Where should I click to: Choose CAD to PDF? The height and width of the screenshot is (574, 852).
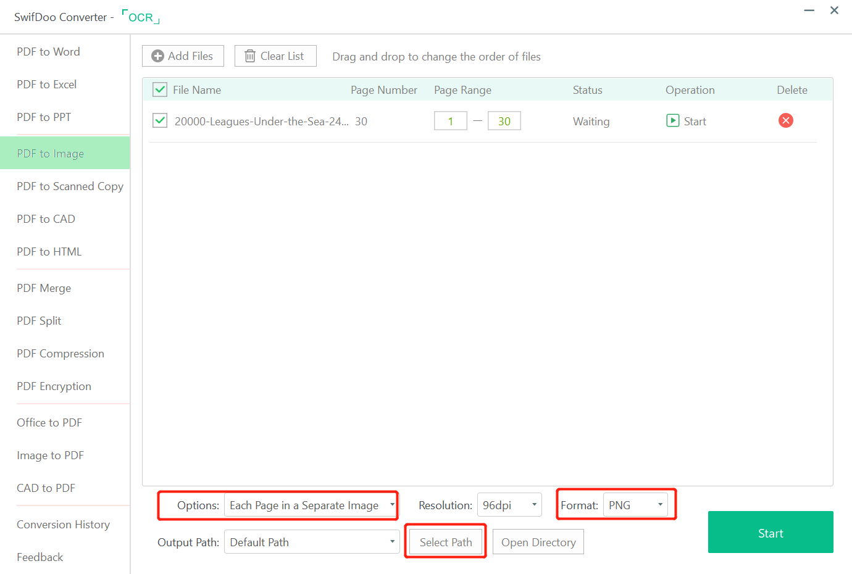tap(46, 488)
